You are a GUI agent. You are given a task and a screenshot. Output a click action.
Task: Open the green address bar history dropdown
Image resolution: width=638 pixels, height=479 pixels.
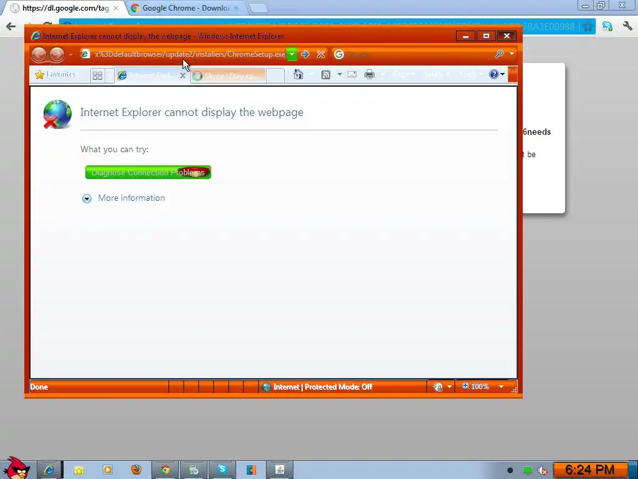(292, 54)
